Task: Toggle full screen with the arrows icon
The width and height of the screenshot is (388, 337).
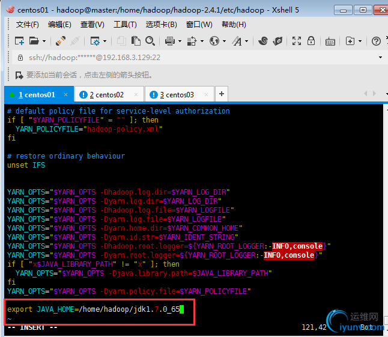Action: click(x=297, y=41)
